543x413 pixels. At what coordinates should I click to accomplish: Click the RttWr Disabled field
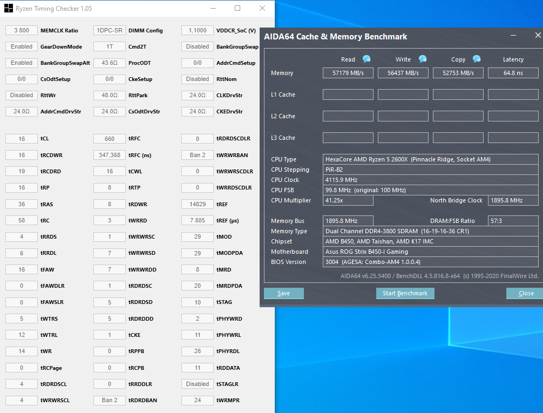(x=22, y=95)
